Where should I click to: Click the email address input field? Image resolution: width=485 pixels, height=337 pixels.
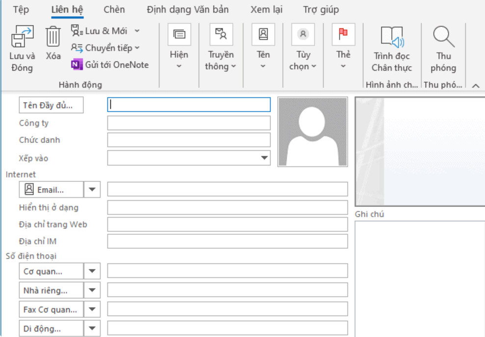(x=228, y=189)
